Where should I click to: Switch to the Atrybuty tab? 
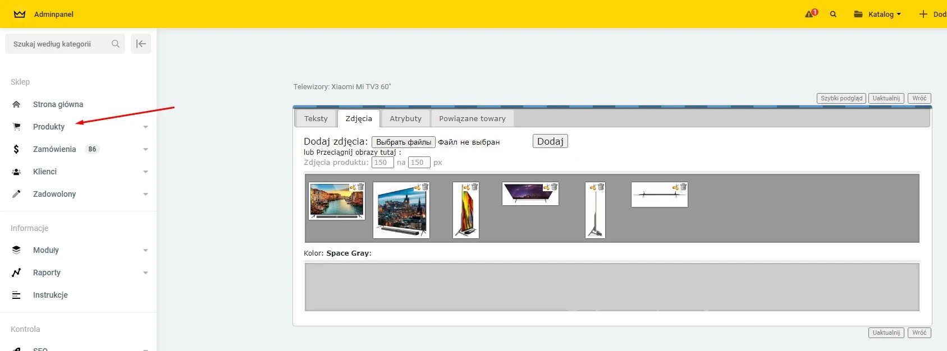(x=405, y=118)
